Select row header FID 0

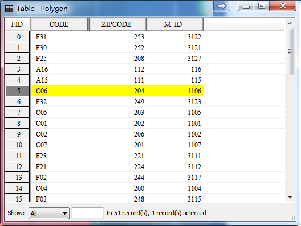[17, 36]
